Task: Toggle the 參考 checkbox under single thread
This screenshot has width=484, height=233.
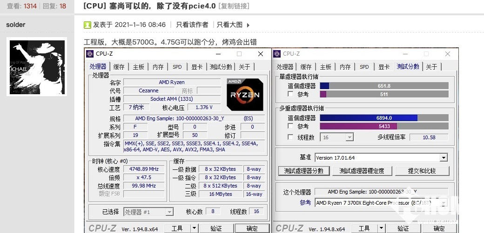Action: point(290,94)
